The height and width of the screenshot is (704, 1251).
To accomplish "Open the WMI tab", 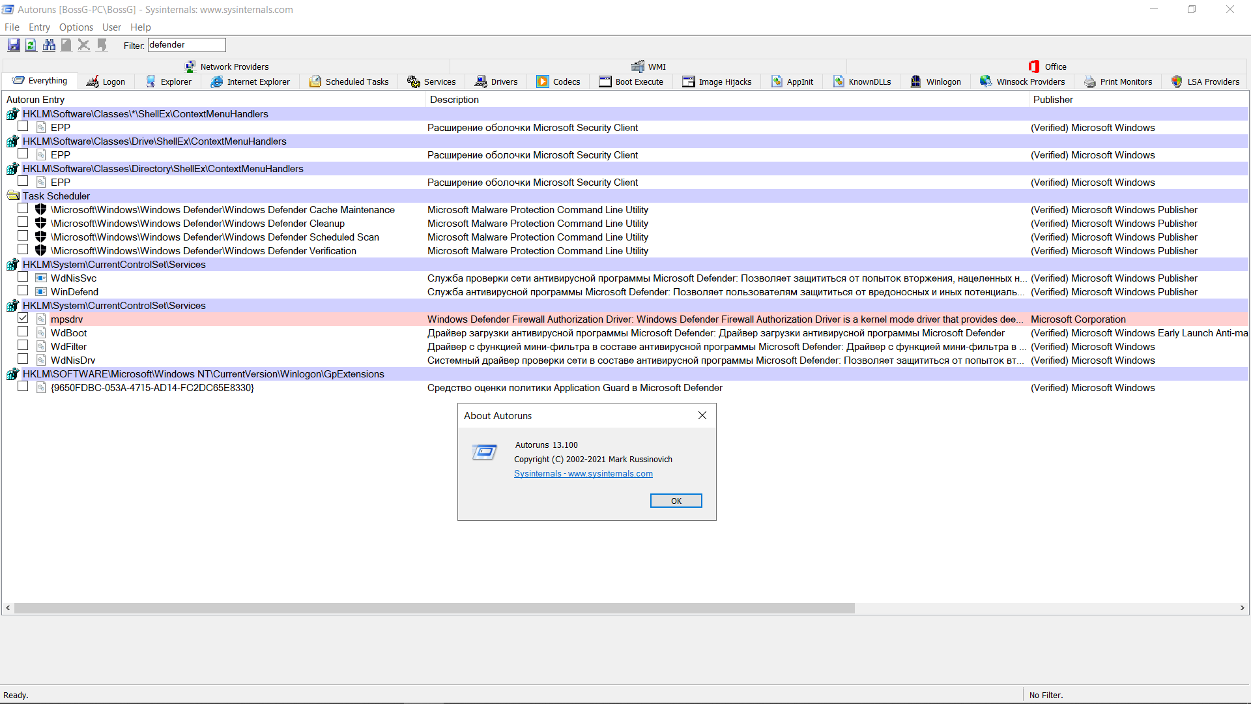I will point(648,66).
